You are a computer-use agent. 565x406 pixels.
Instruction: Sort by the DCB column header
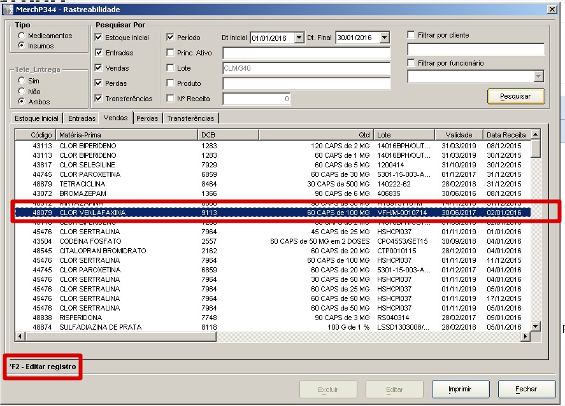228,135
